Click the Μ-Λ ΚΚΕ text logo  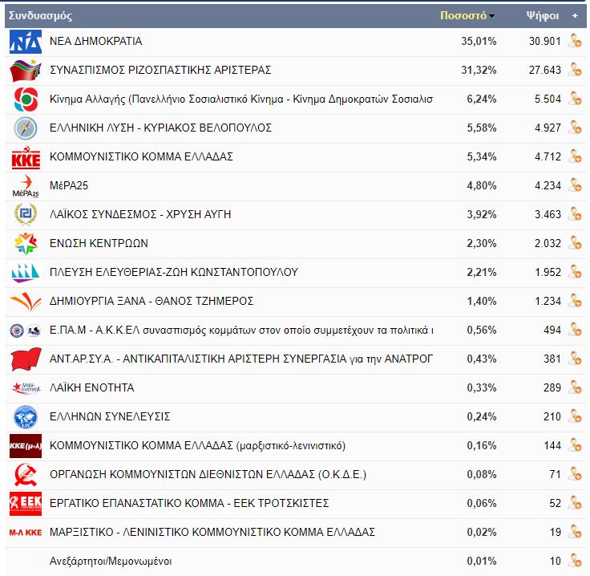26,533
